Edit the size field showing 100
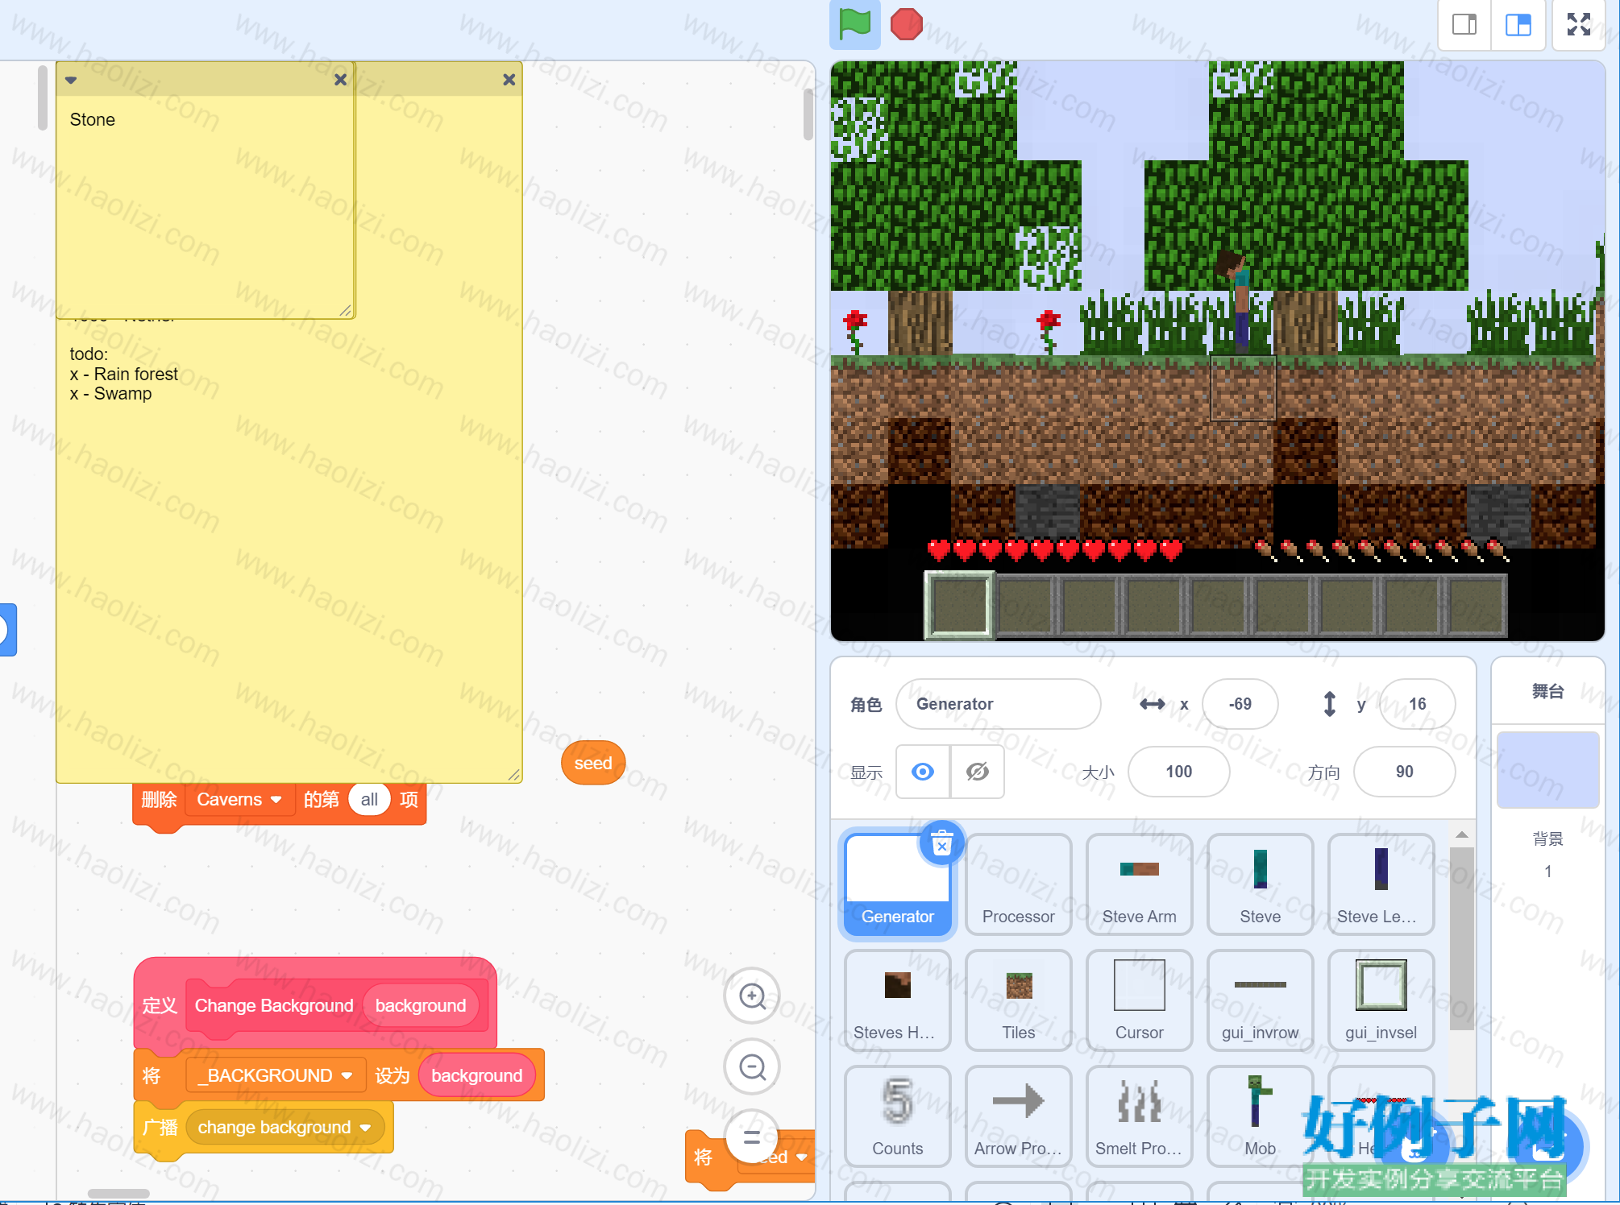This screenshot has width=1620, height=1205. 1178,772
